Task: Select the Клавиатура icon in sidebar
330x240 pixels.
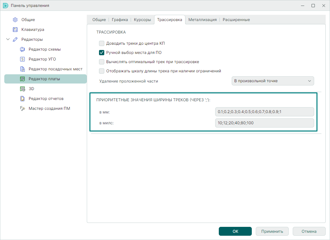Action: coord(15,30)
